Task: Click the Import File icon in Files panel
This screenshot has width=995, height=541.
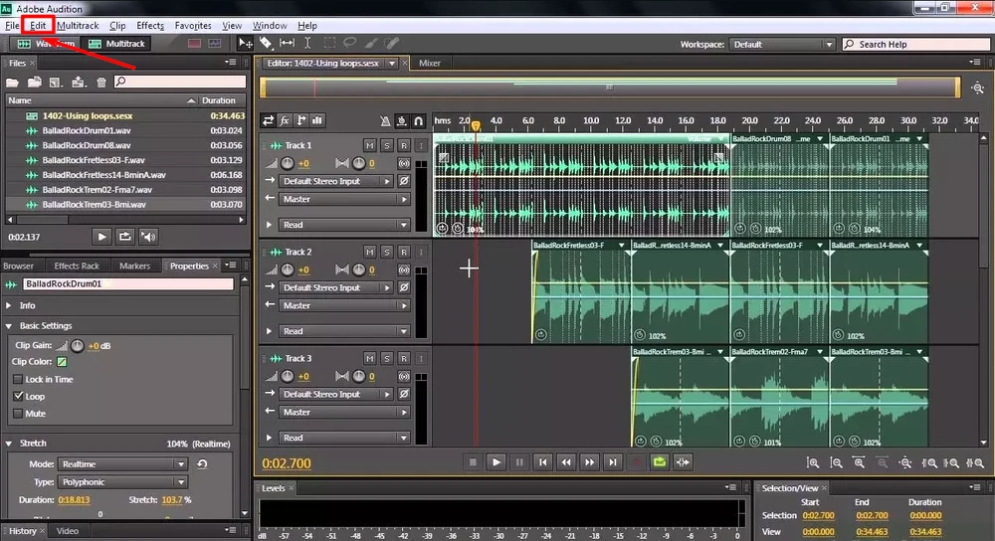Action: tap(35, 82)
